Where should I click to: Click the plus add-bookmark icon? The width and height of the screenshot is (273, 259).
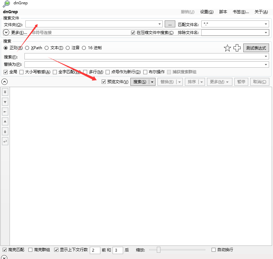[237, 48]
